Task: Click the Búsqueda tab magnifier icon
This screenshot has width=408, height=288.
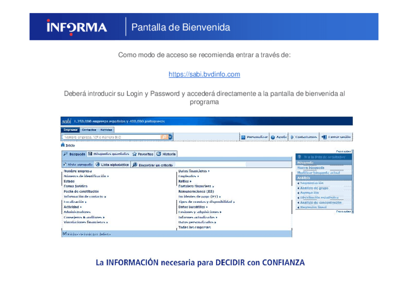Action: click(x=65, y=154)
